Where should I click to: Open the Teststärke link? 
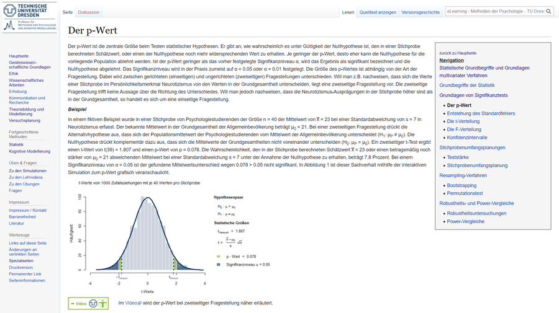pyautogui.click(x=458, y=157)
